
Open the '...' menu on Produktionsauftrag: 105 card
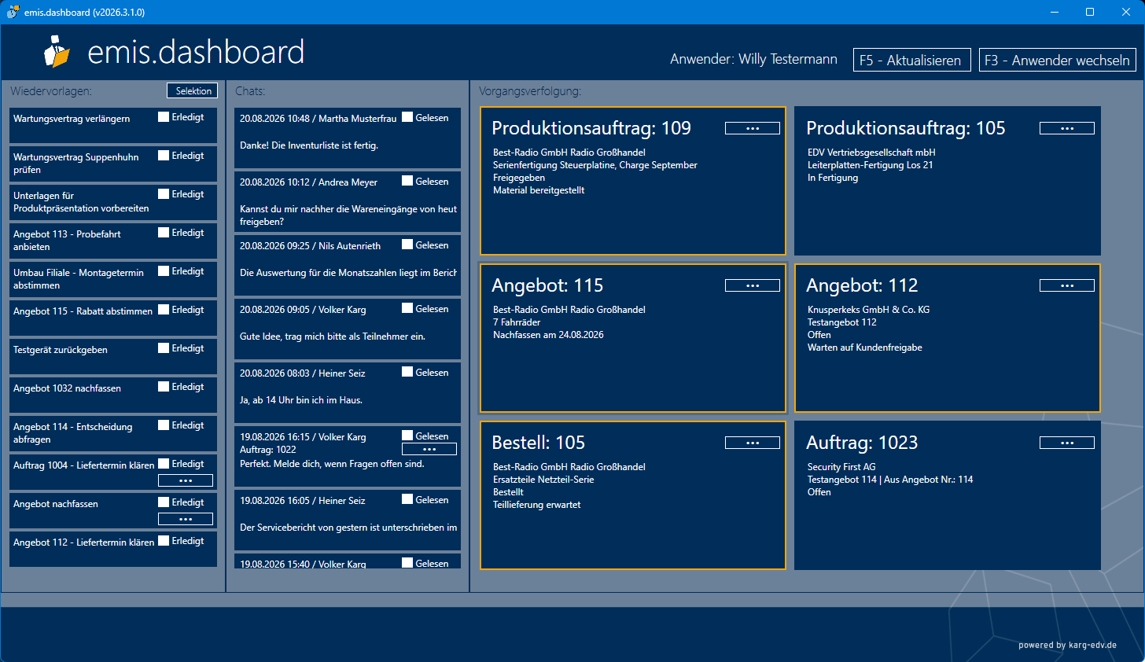(x=1067, y=128)
